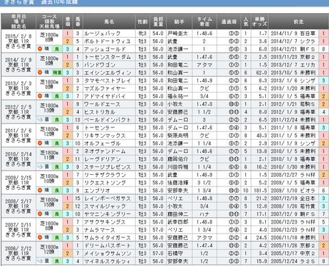Select horse name トーセンスターダム
329x266 pixels.
click(x=107, y=57)
